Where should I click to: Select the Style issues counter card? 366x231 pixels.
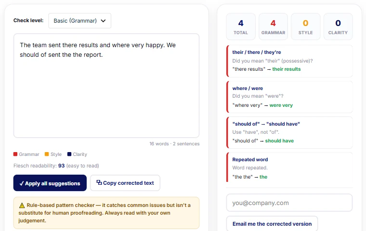(x=305, y=26)
